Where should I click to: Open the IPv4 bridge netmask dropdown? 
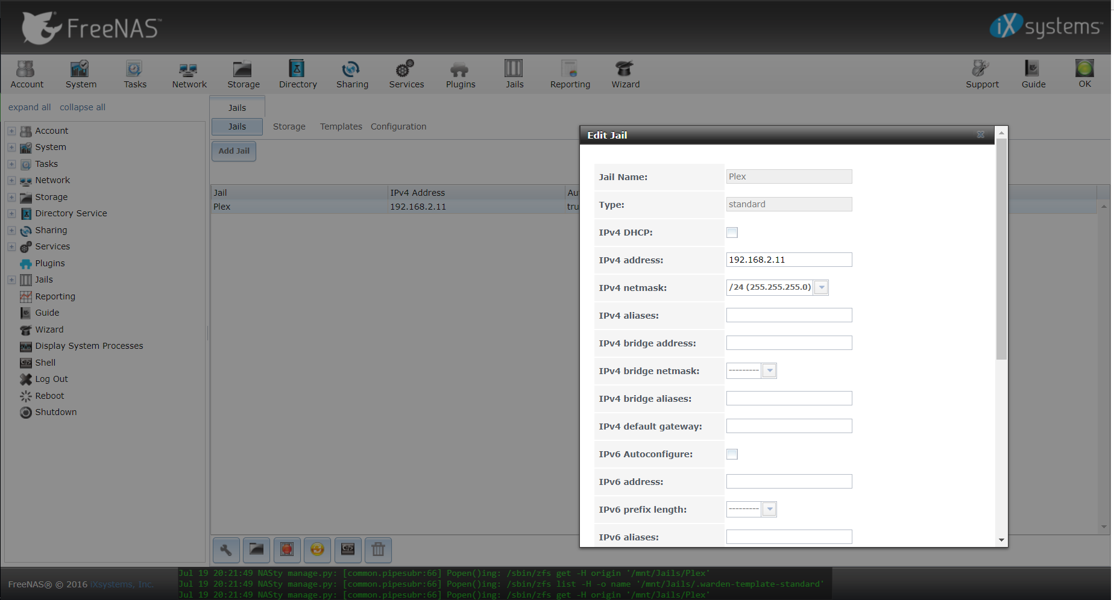pyautogui.click(x=769, y=370)
